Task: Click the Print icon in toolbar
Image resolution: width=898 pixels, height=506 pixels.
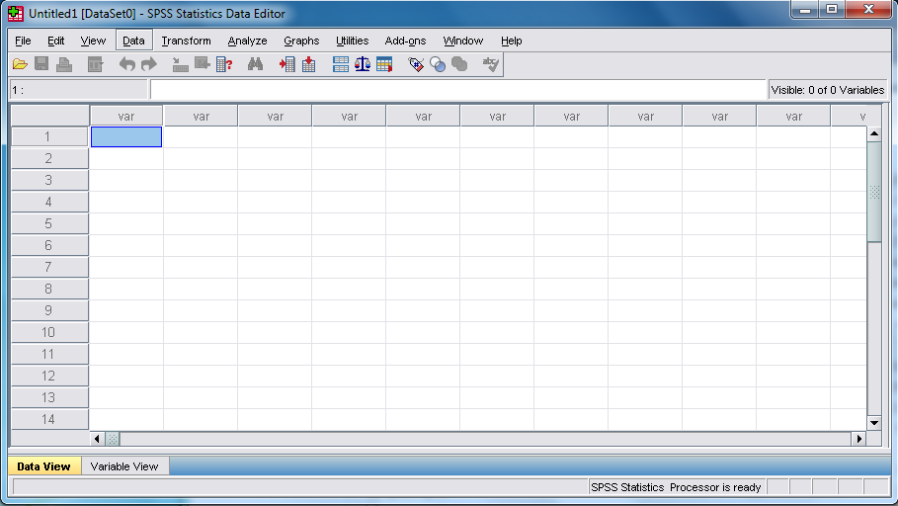Action: 63,64
